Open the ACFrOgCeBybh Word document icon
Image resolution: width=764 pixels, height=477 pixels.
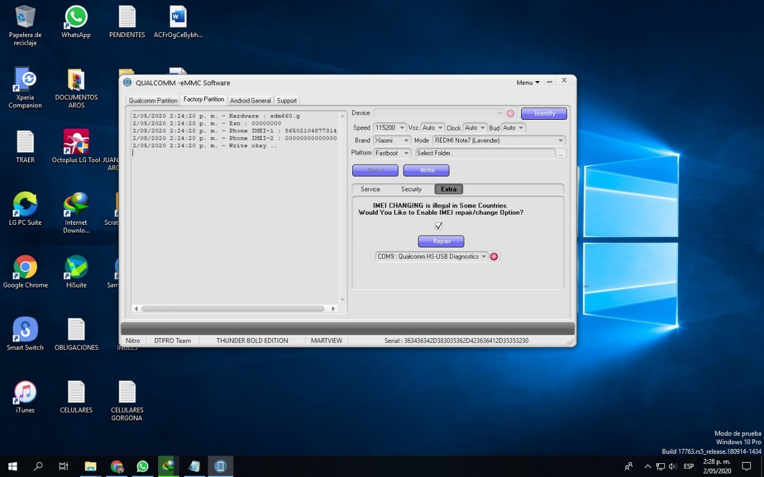click(178, 22)
